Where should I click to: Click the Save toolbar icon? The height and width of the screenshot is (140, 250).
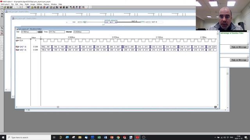tap(8, 7)
